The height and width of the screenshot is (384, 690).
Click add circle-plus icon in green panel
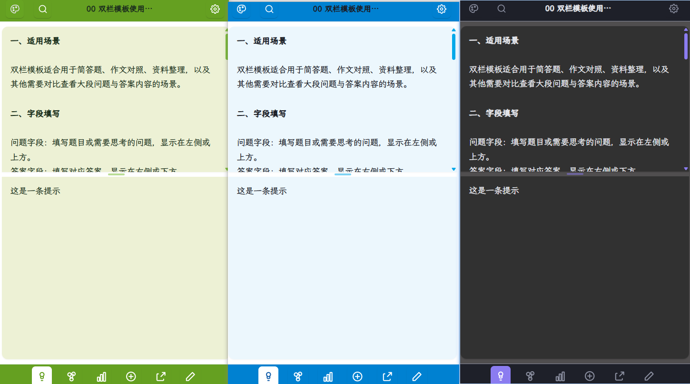[131, 376]
